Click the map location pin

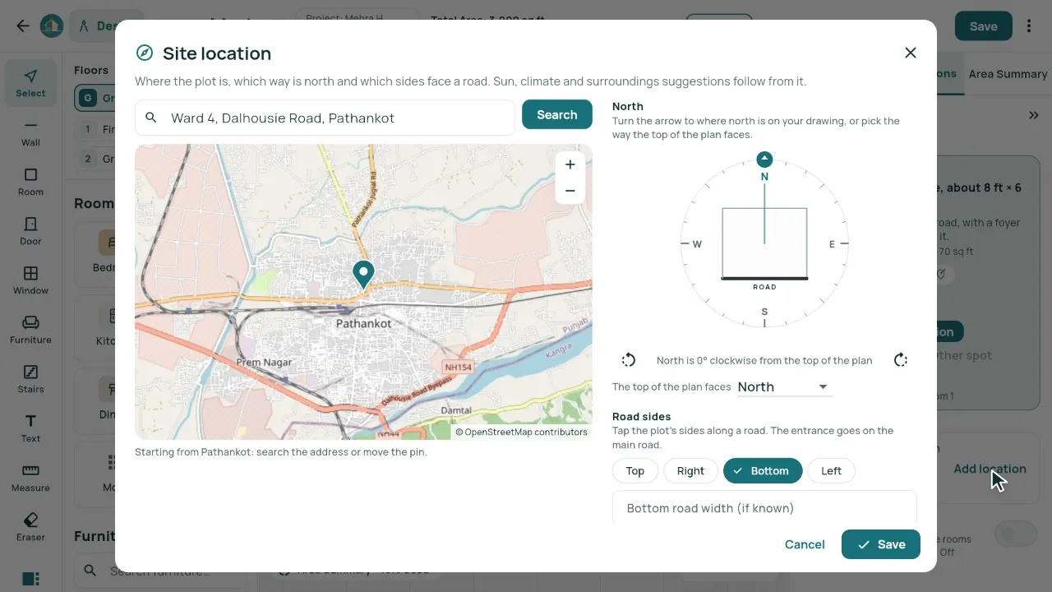coord(363,274)
